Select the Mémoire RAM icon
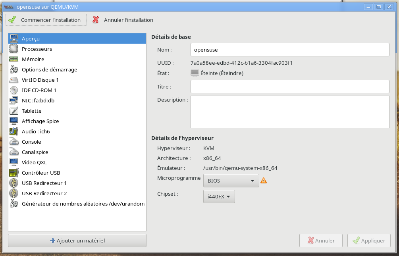Image resolution: width=399 pixels, height=256 pixels. coord(14,59)
